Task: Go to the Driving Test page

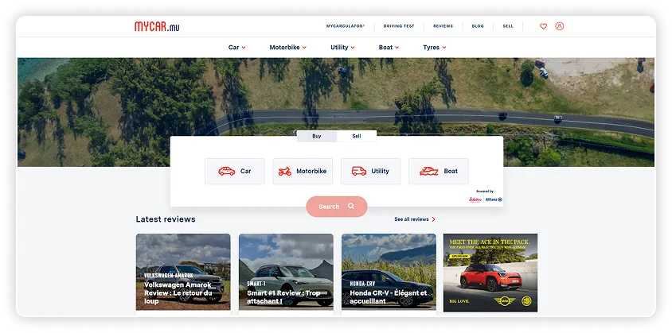Action: point(399,26)
